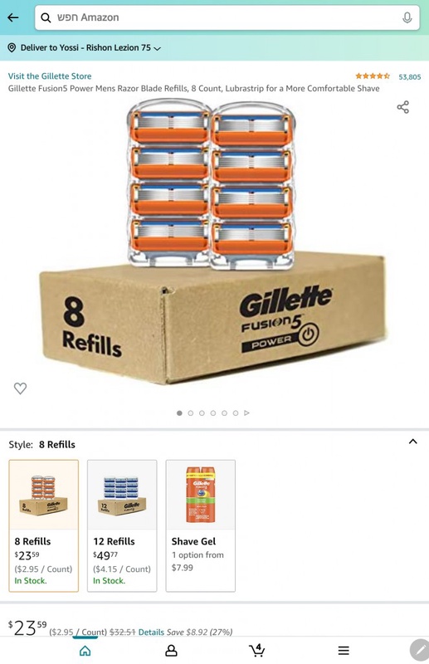
Task: Focus the Amazon search field
Action: click(227, 17)
